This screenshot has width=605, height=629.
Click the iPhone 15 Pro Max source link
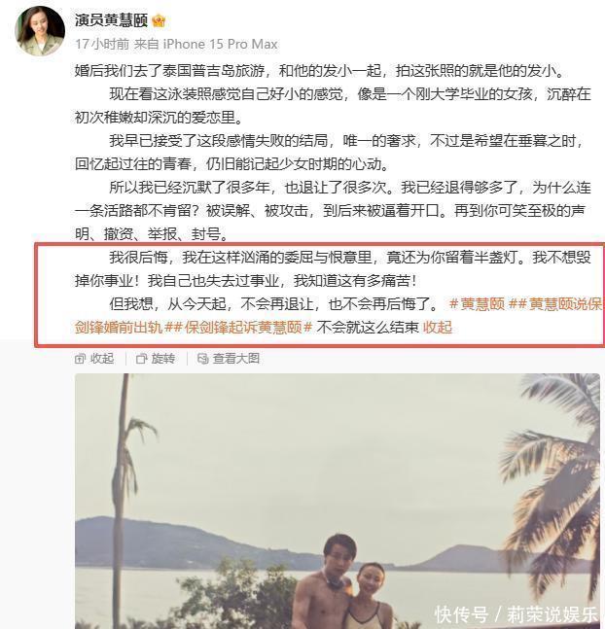[220, 44]
